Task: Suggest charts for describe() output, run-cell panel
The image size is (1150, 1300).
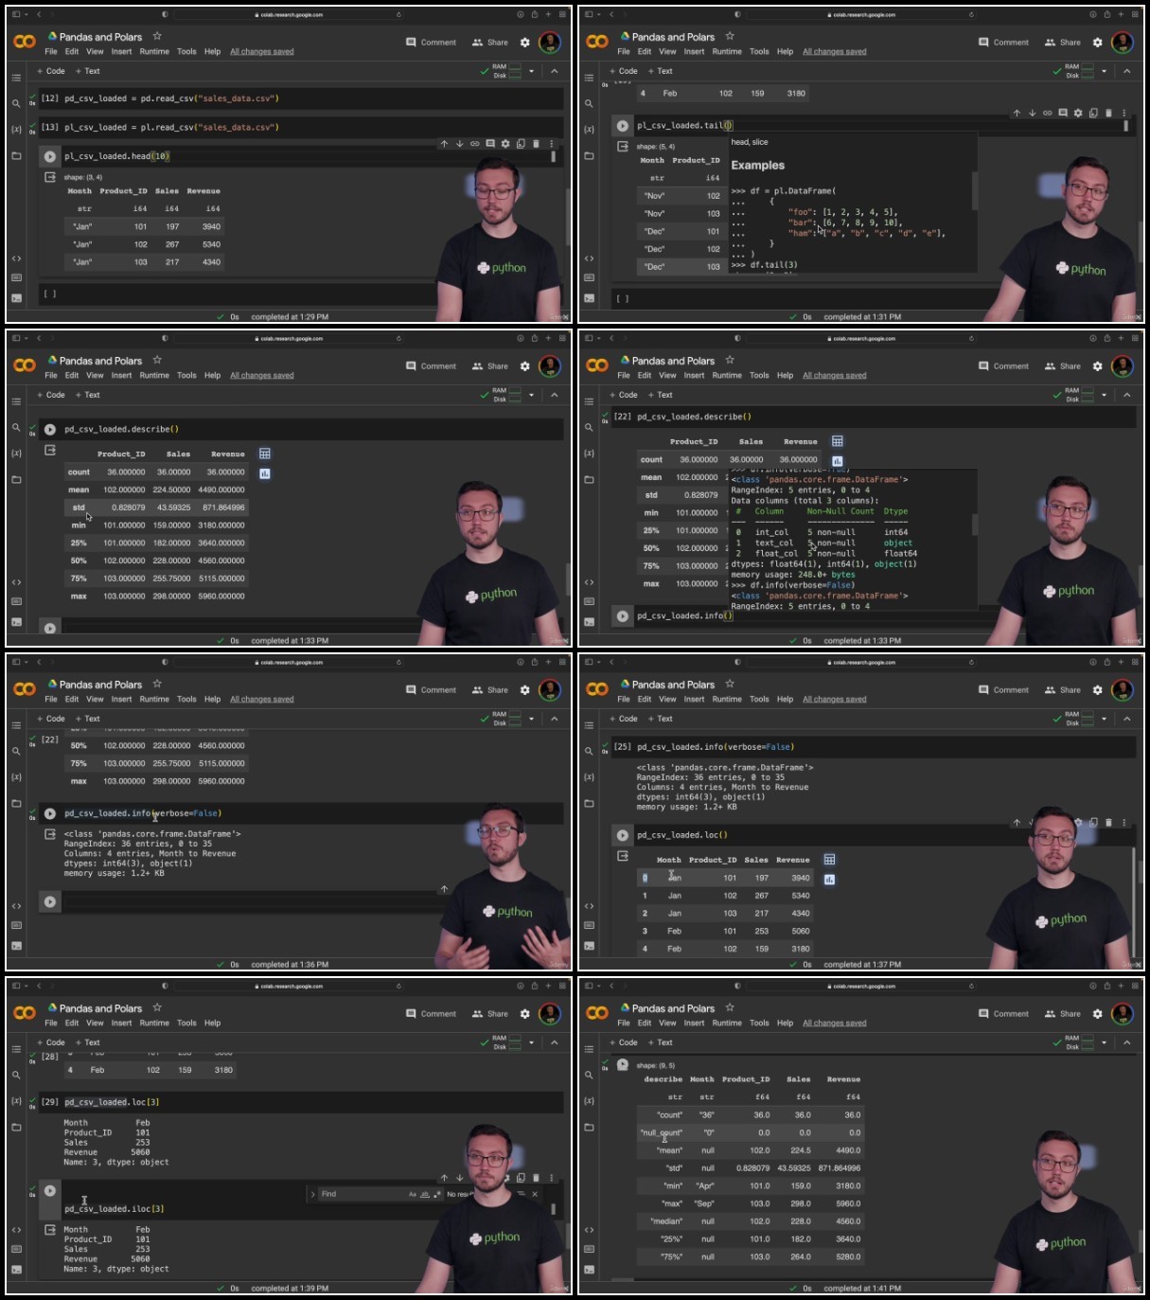Action: coord(265,473)
